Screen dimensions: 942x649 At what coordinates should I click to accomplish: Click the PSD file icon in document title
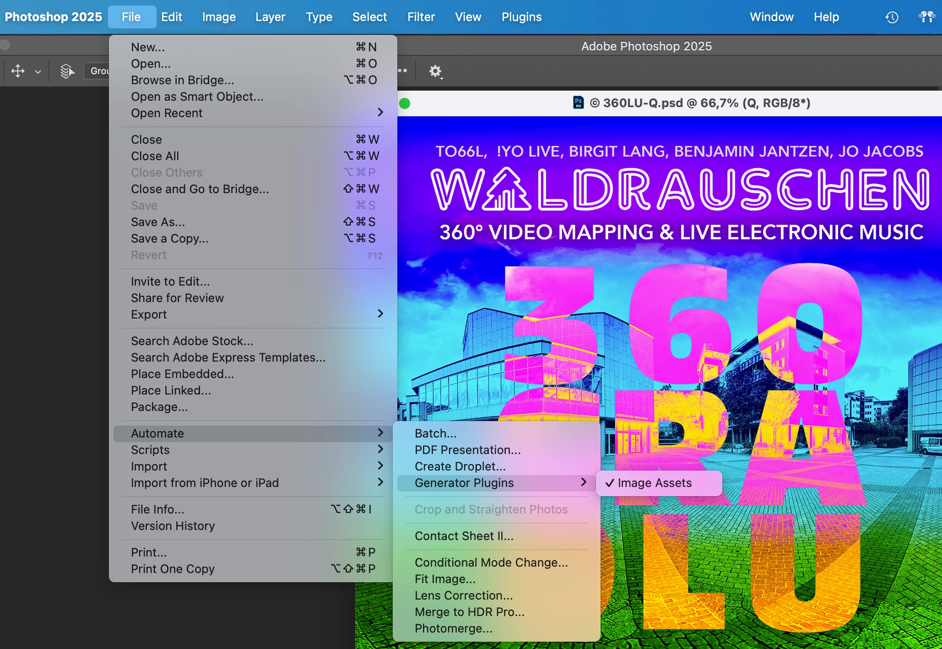coord(578,103)
